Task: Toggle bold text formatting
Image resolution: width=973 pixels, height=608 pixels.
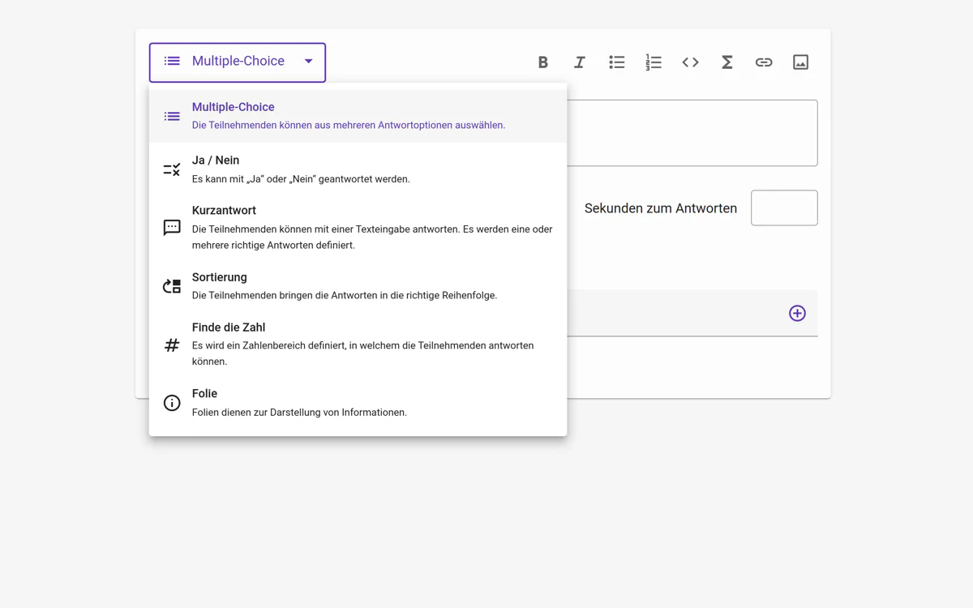Action: 543,62
